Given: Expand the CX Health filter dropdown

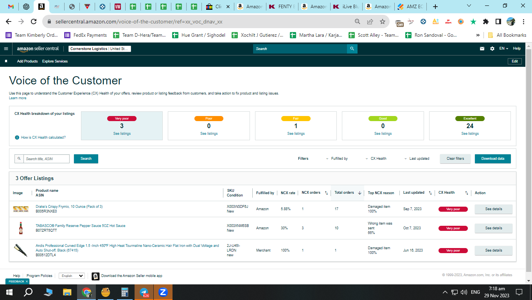Looking at the screenshot, I should pyautogui.click(x=376, y=159).
